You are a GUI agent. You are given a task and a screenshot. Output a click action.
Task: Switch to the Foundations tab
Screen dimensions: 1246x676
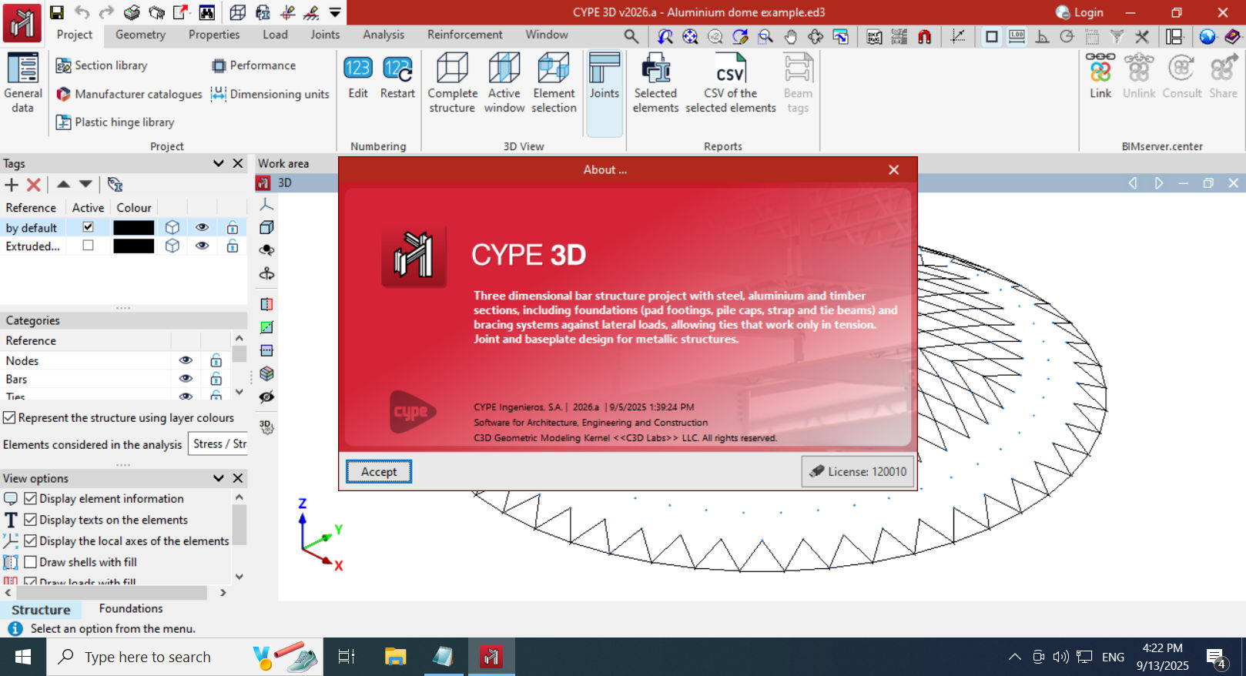pyautogui.click(x=131, y=608)
